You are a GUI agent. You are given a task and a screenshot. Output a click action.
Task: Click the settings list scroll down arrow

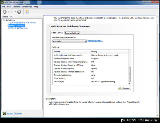(129, 83)
